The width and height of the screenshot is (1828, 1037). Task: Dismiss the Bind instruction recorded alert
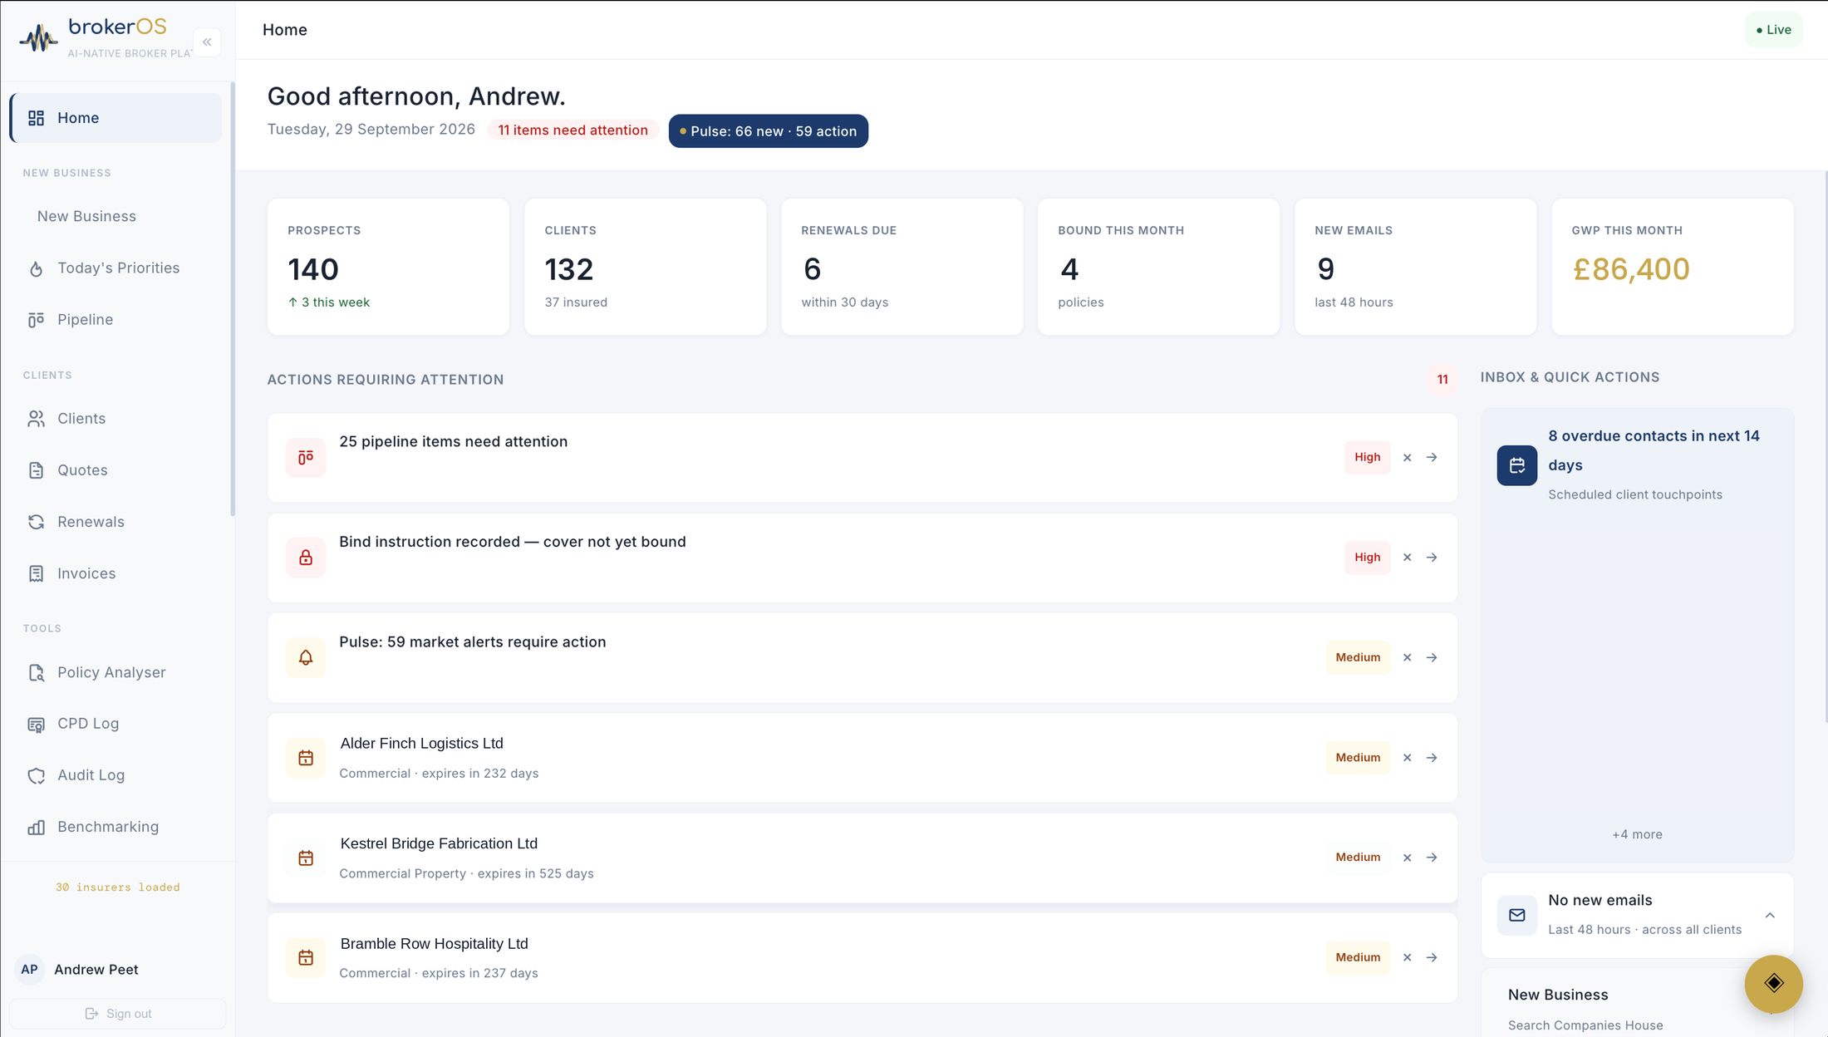pos(1408,558)
